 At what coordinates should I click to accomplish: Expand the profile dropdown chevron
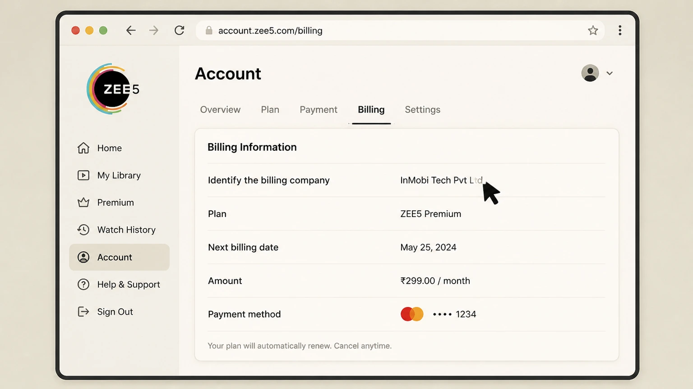point(610,73)
